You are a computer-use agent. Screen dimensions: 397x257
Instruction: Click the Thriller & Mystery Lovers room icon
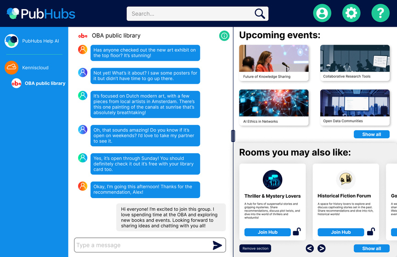coord(272,180)
